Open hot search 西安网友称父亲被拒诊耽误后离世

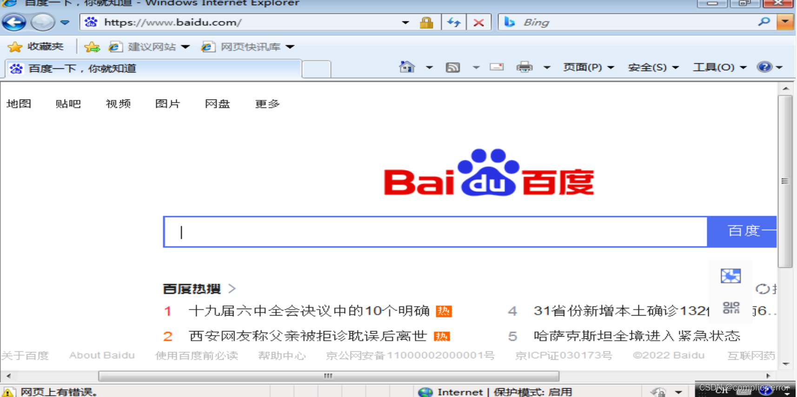point(307,336)
